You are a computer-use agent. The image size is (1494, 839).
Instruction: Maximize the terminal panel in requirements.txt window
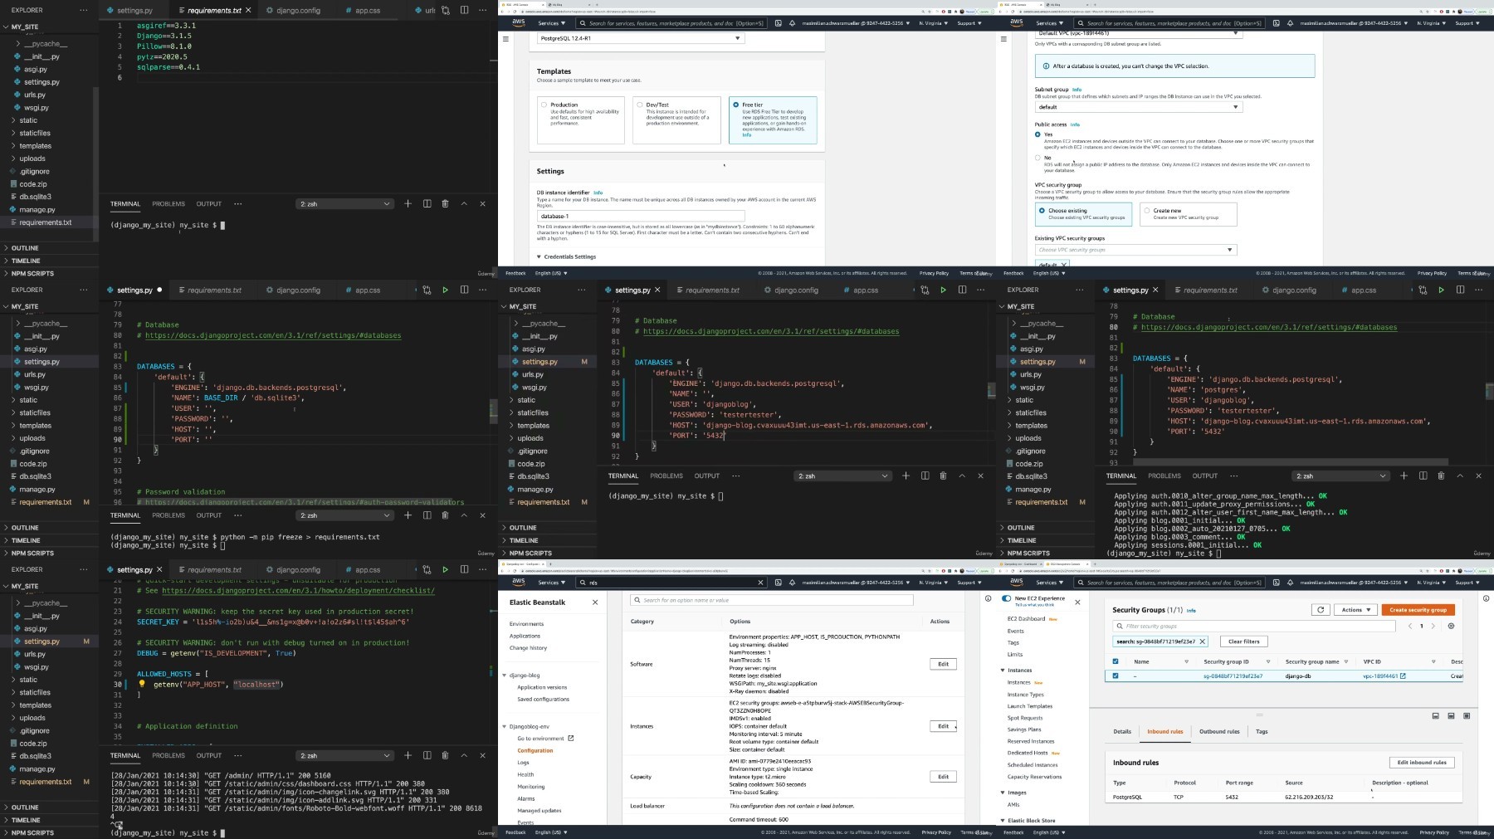pos(464,203)
